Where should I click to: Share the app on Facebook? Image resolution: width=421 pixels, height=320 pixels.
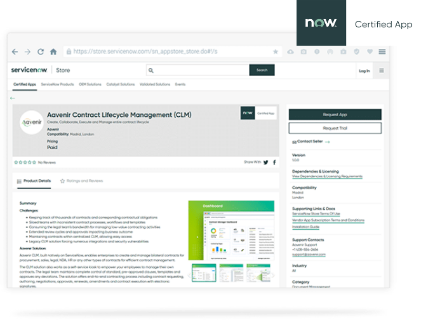point(274,162)
